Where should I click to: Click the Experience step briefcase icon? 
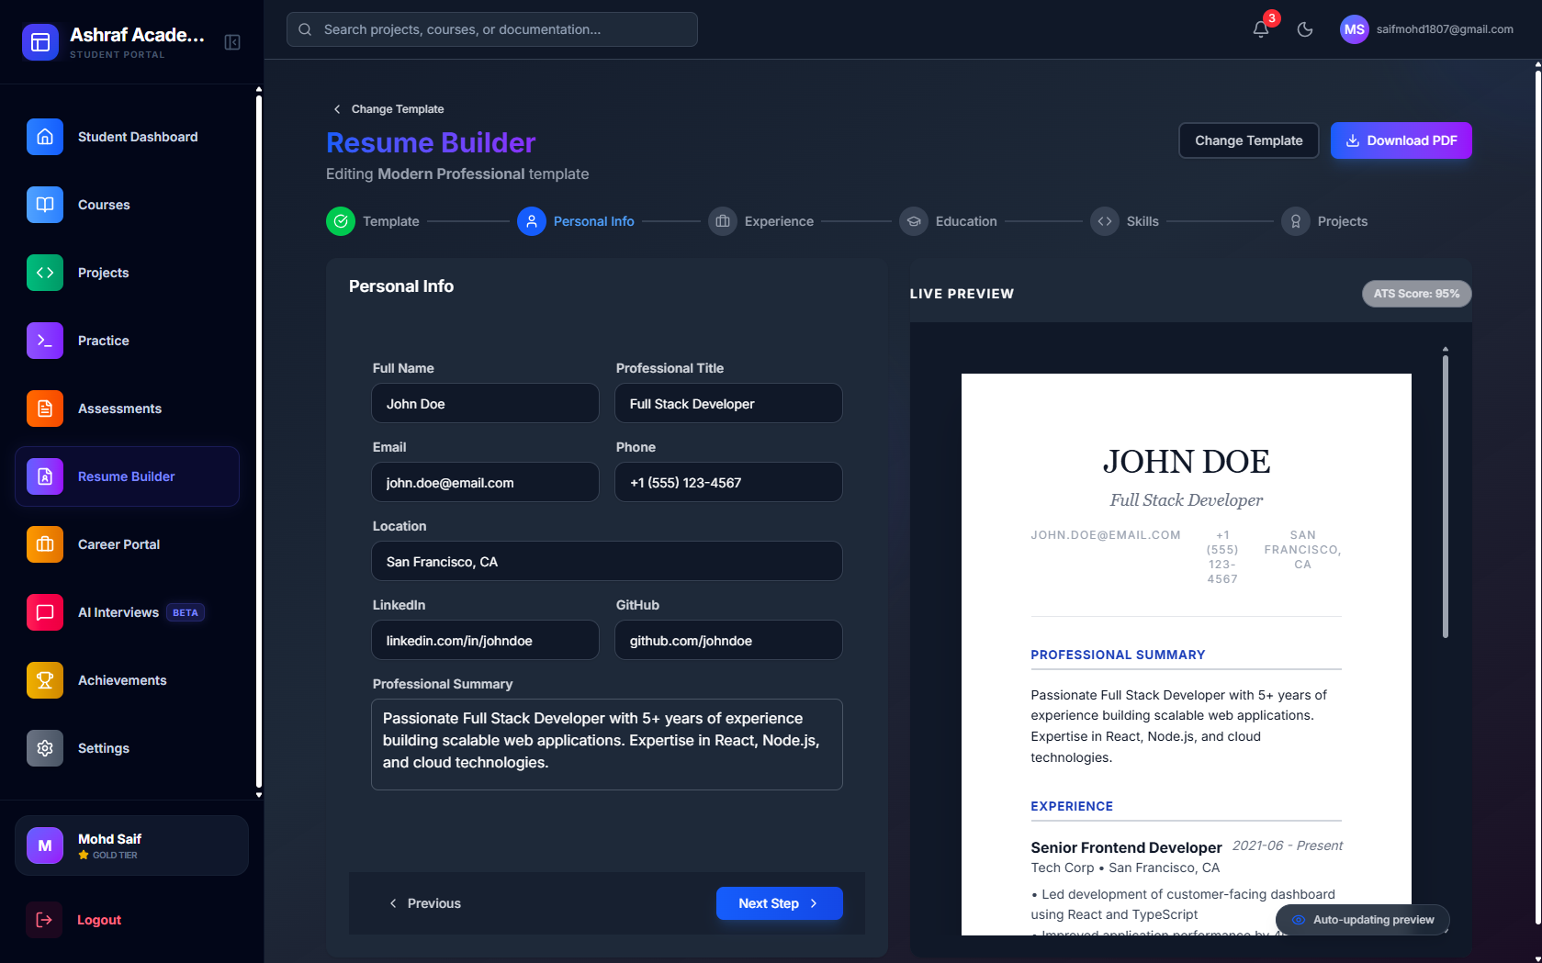(723, 221)
